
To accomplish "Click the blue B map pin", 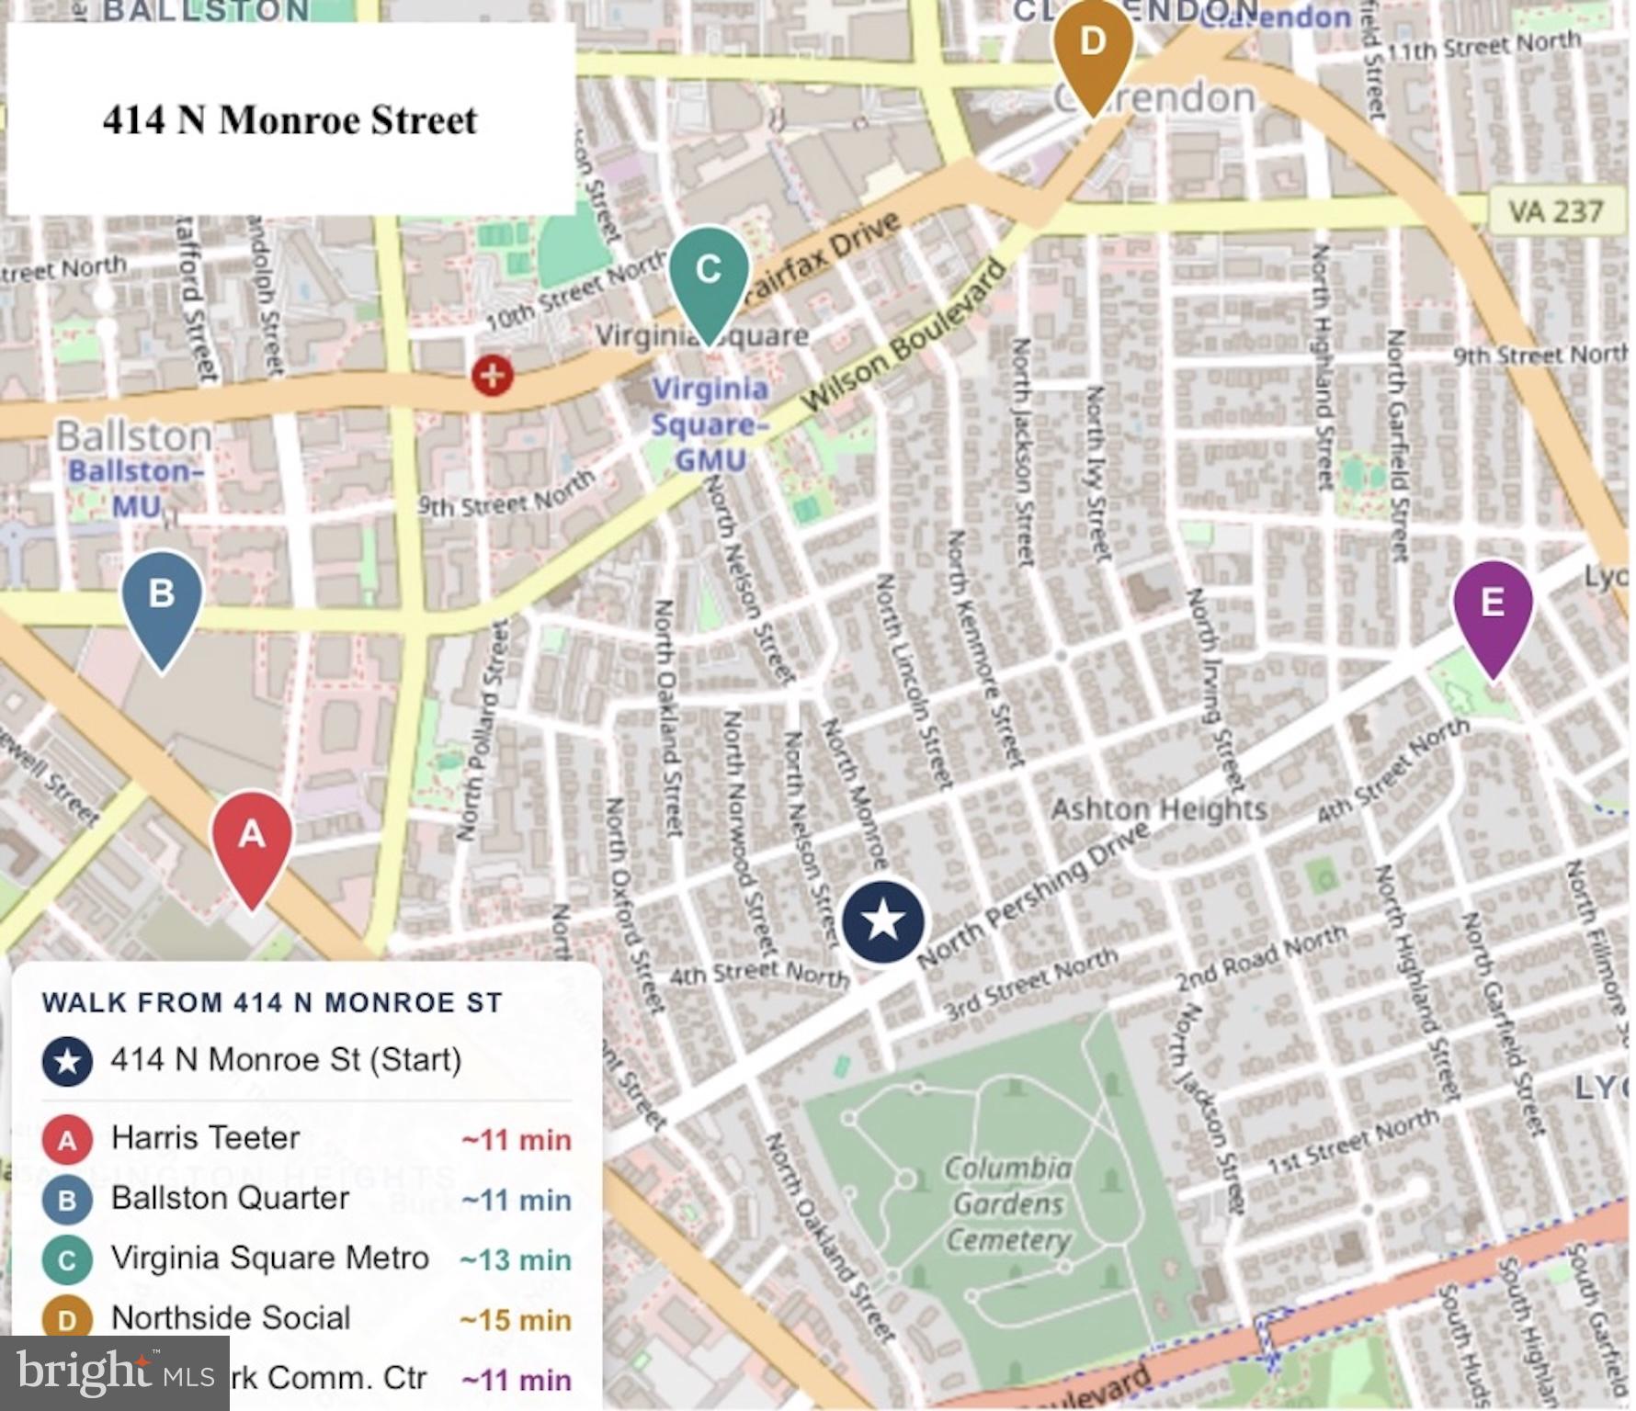I will [162, 597].
